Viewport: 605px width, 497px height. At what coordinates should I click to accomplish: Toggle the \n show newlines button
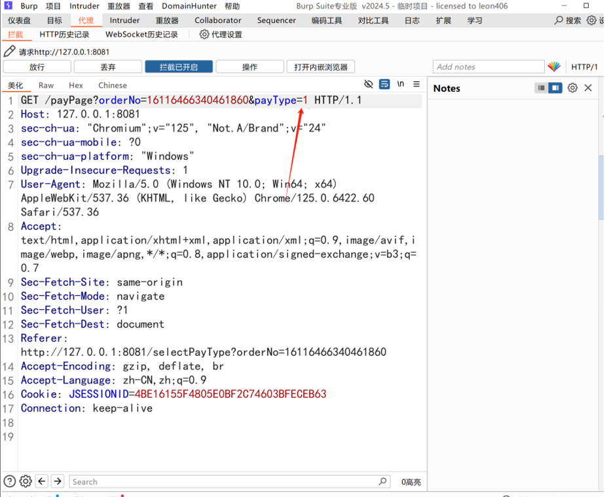[401, 84]
